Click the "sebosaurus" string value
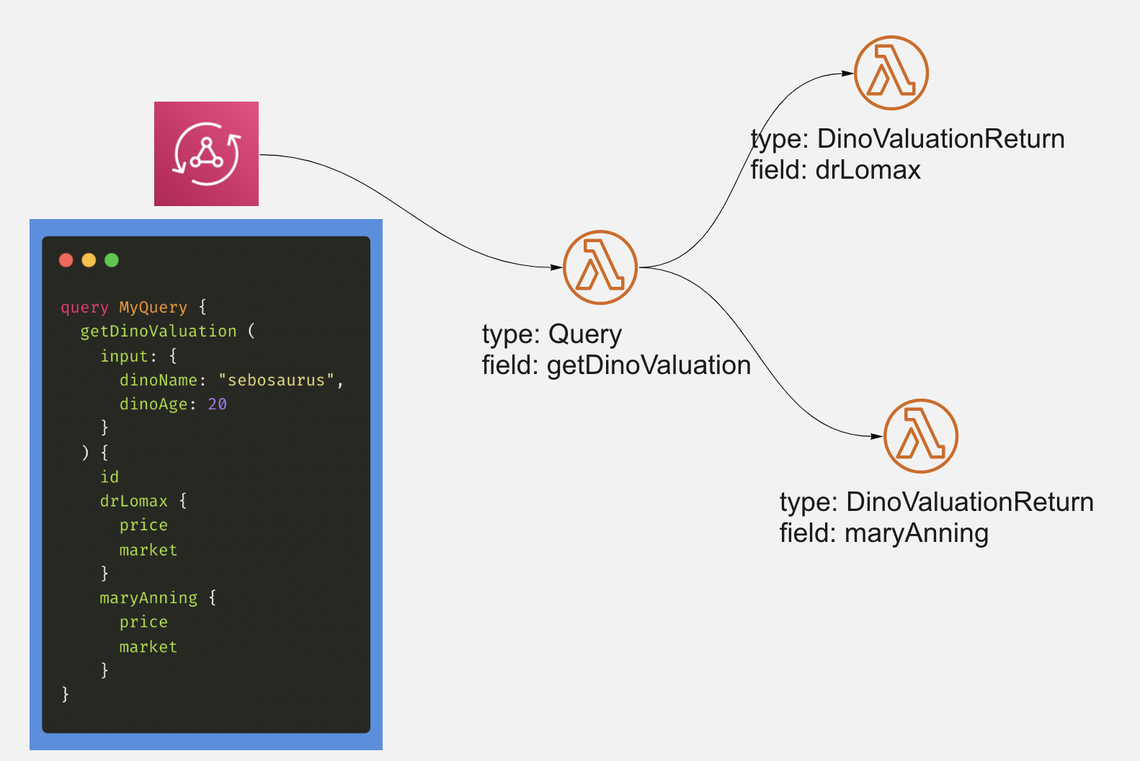1140x761 pixels. coord(277,380)
